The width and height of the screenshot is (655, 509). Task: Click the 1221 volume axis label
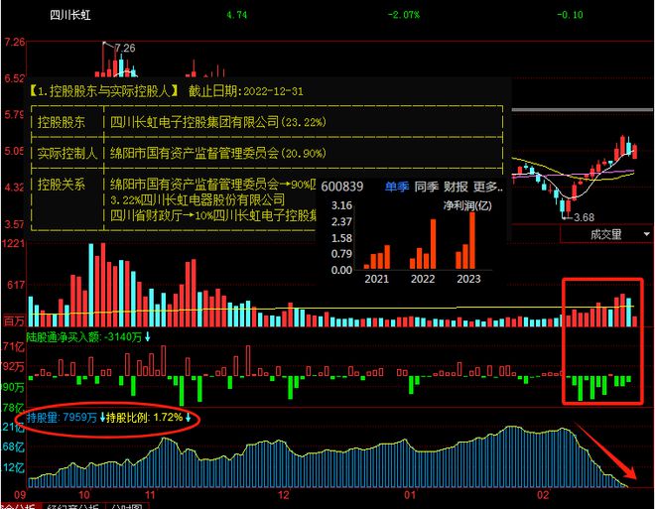[13, 243]
